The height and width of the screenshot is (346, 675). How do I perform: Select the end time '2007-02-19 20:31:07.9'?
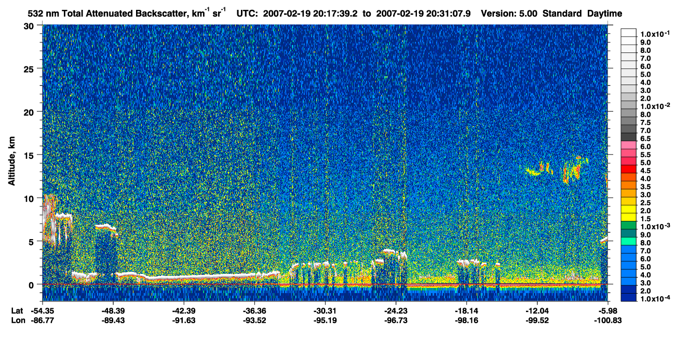[x=423, y=13]
